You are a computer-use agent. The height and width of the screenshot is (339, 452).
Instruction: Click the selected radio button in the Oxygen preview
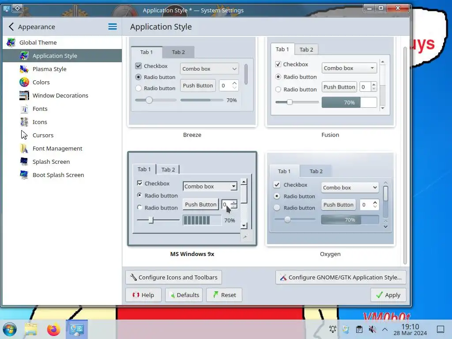point(277,196)
